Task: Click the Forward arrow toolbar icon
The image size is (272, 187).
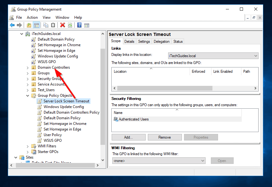Action: click(x=19, y=25)
